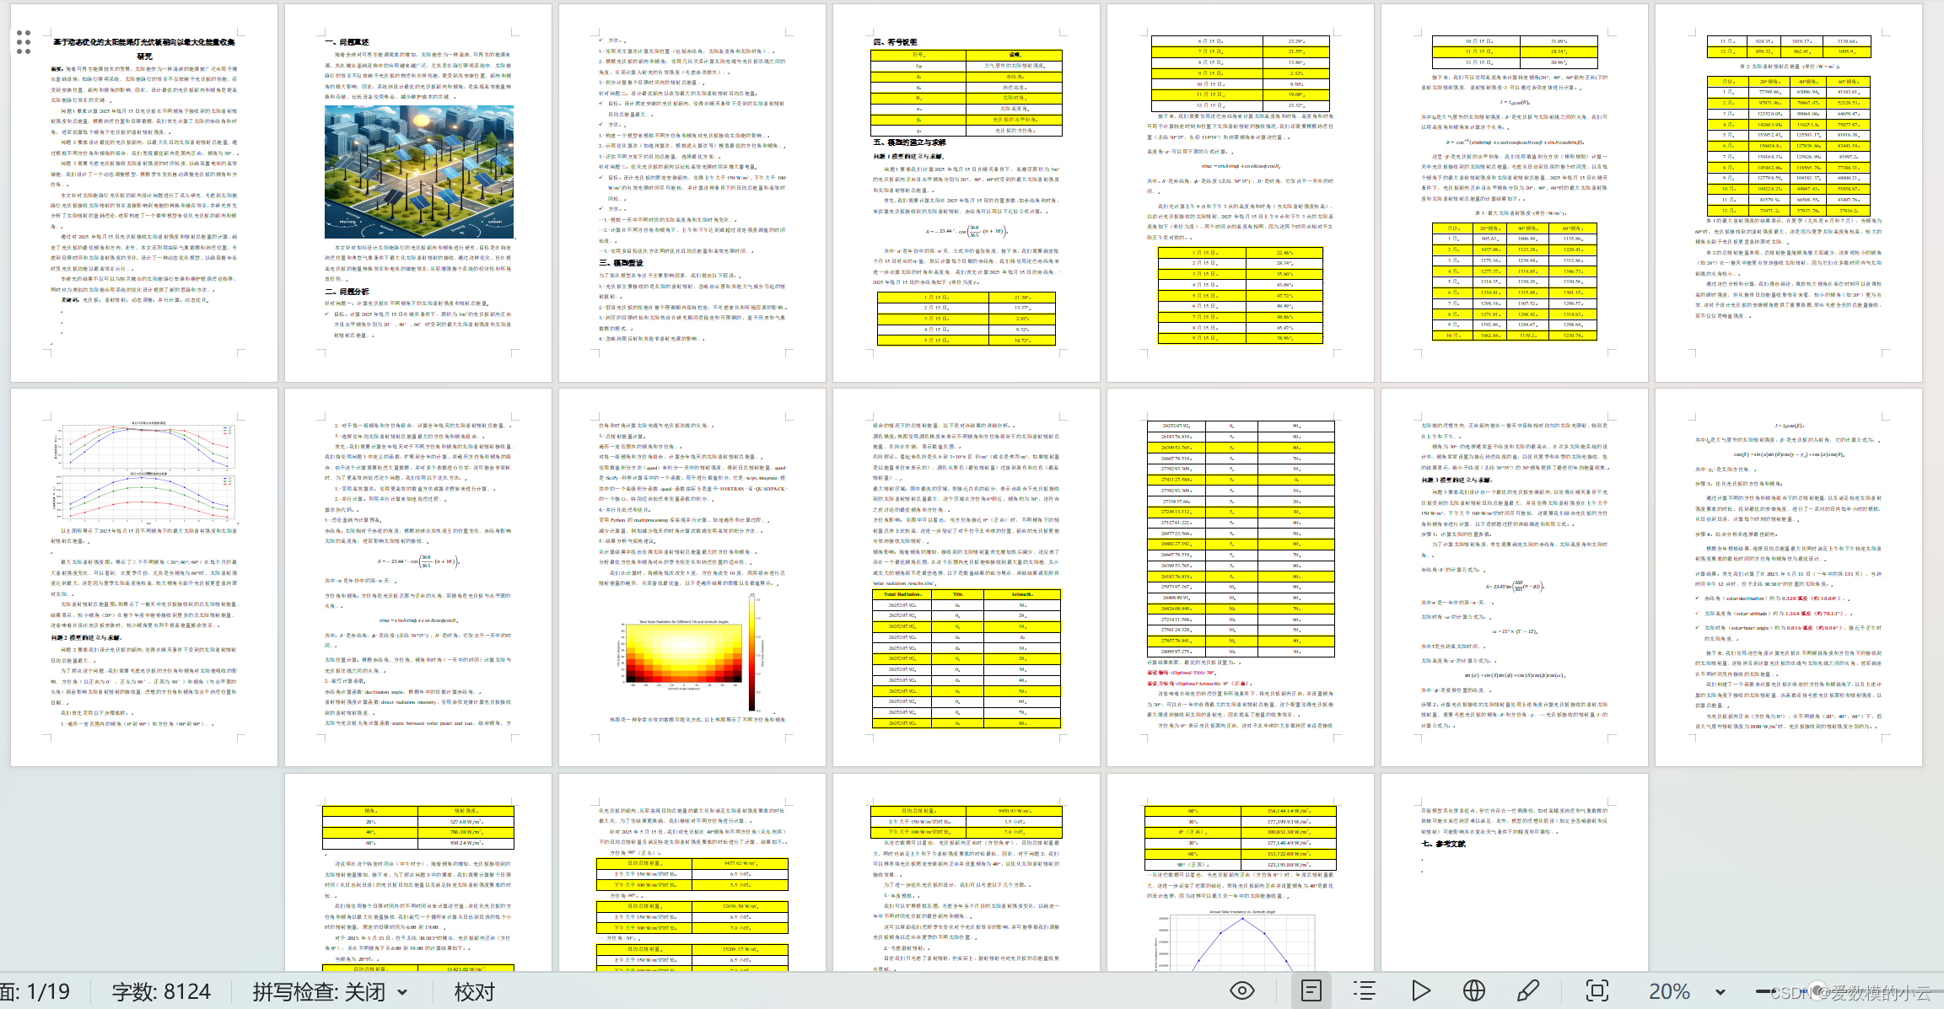
Task: Click the word count 字数: 8124
Action: (x=161, y=992)
